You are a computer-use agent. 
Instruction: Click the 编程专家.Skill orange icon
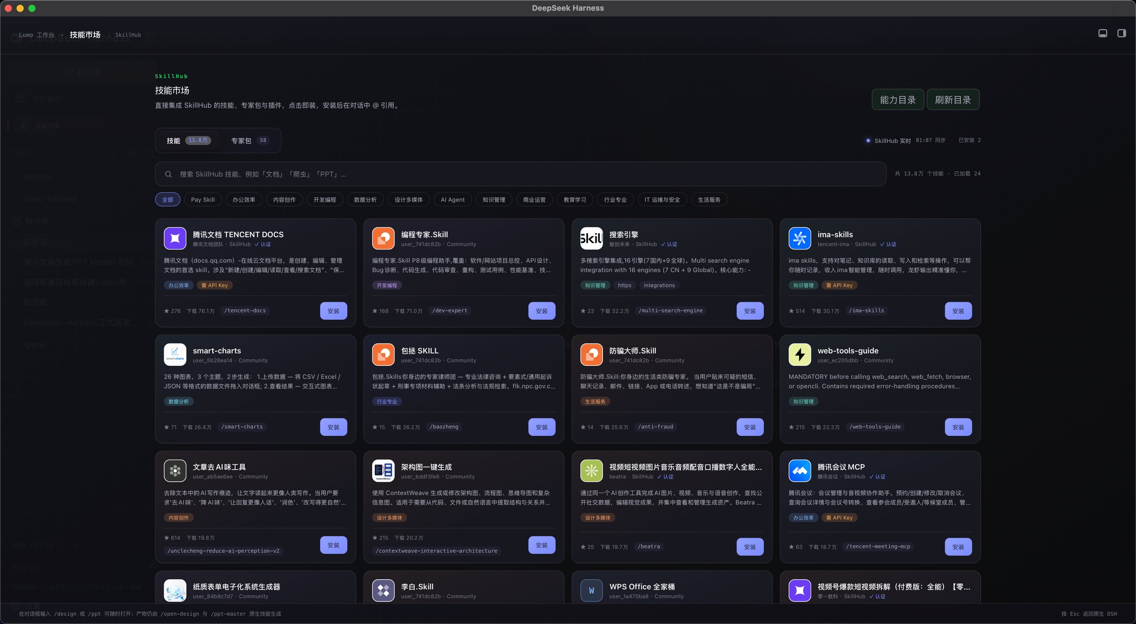[x=383, y=238]
